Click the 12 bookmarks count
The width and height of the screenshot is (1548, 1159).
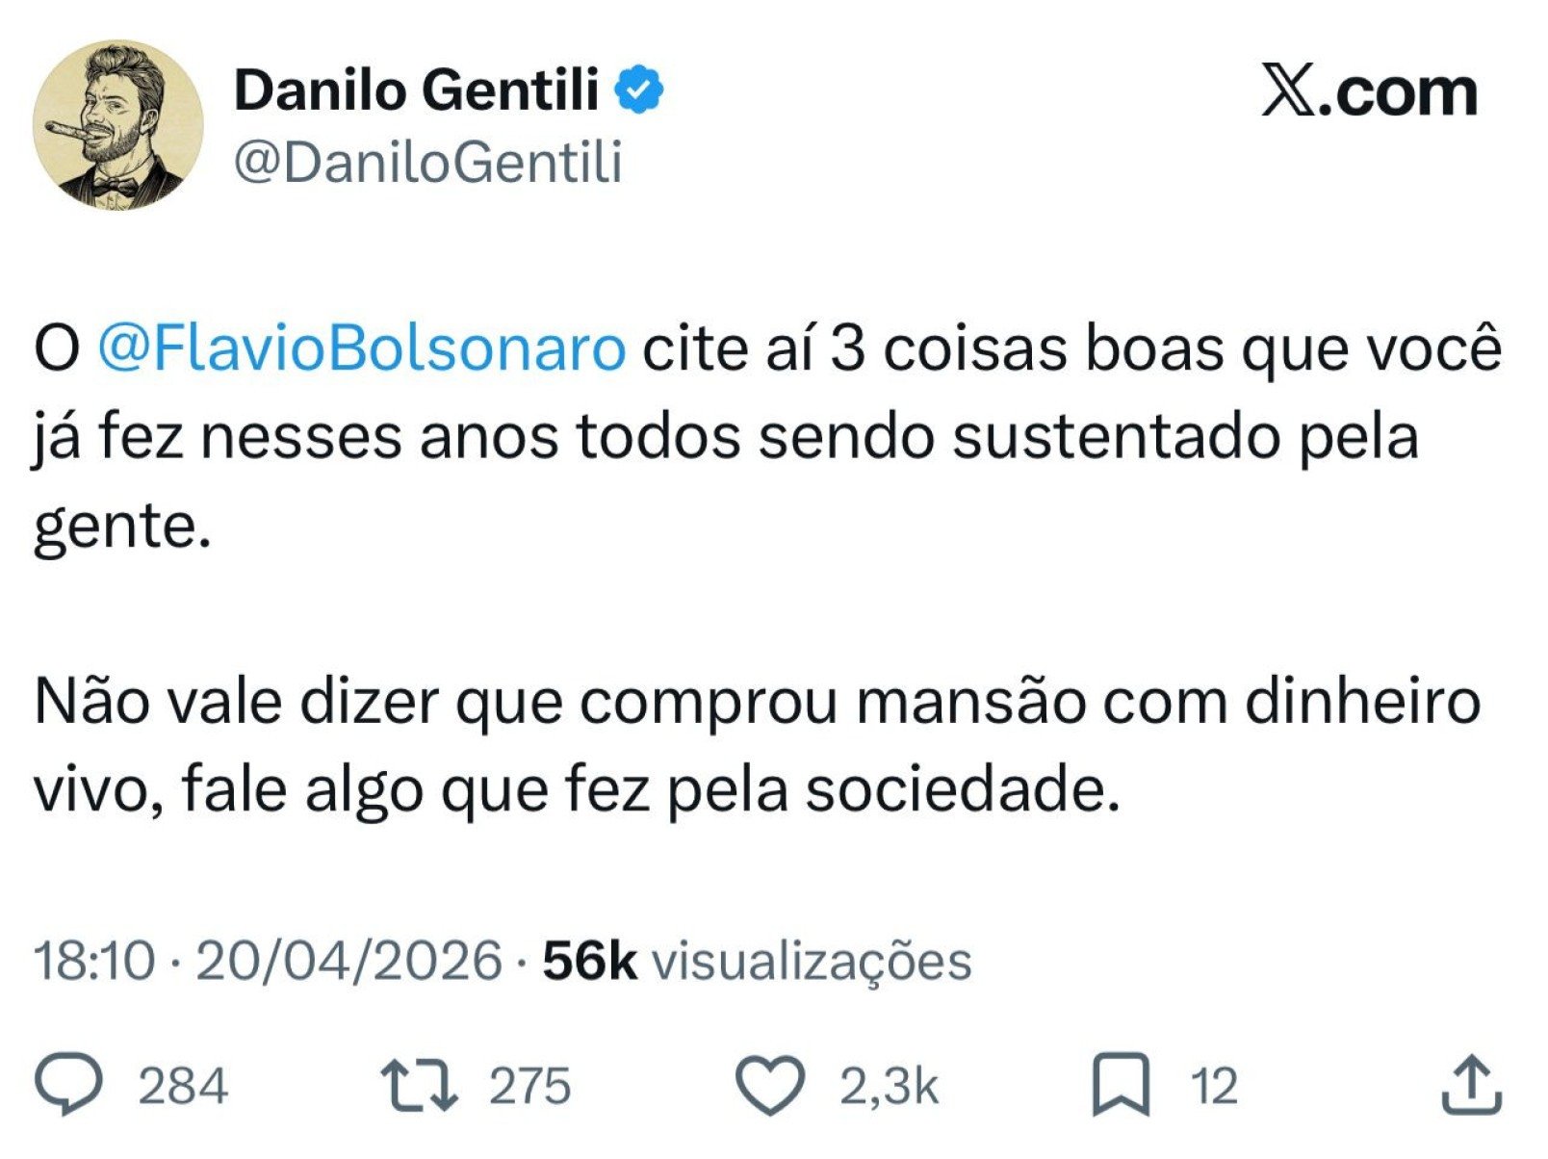(1213, 1087)
